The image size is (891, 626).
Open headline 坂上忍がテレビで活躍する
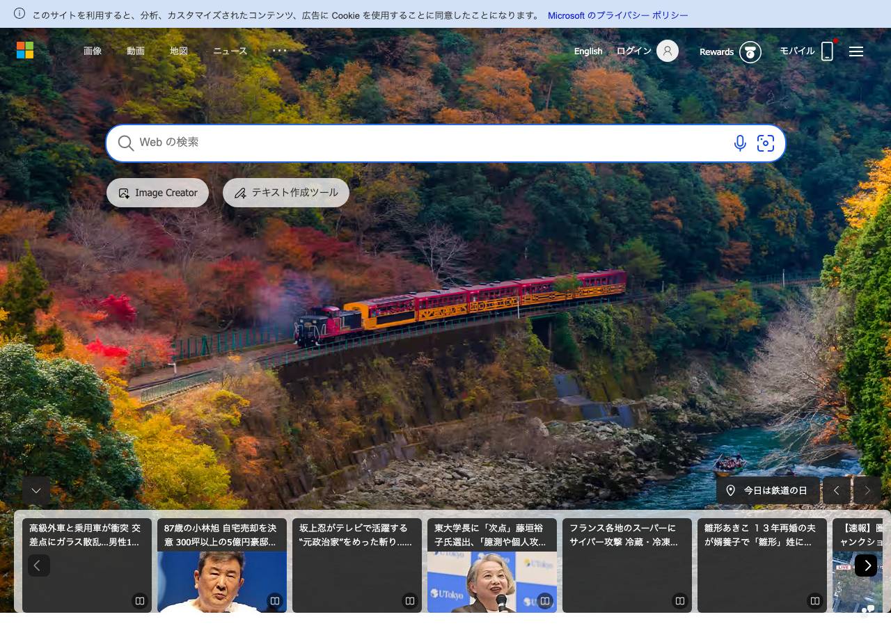(x=356, y=535)
